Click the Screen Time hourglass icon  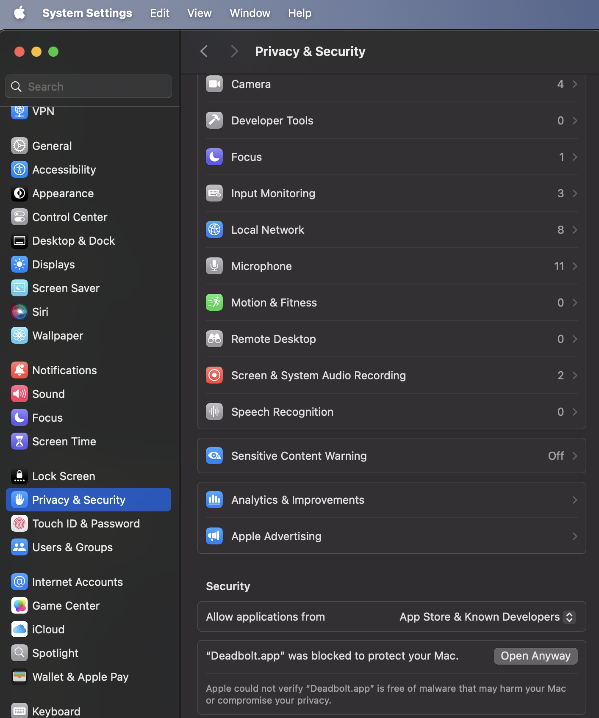coord(19,442)
